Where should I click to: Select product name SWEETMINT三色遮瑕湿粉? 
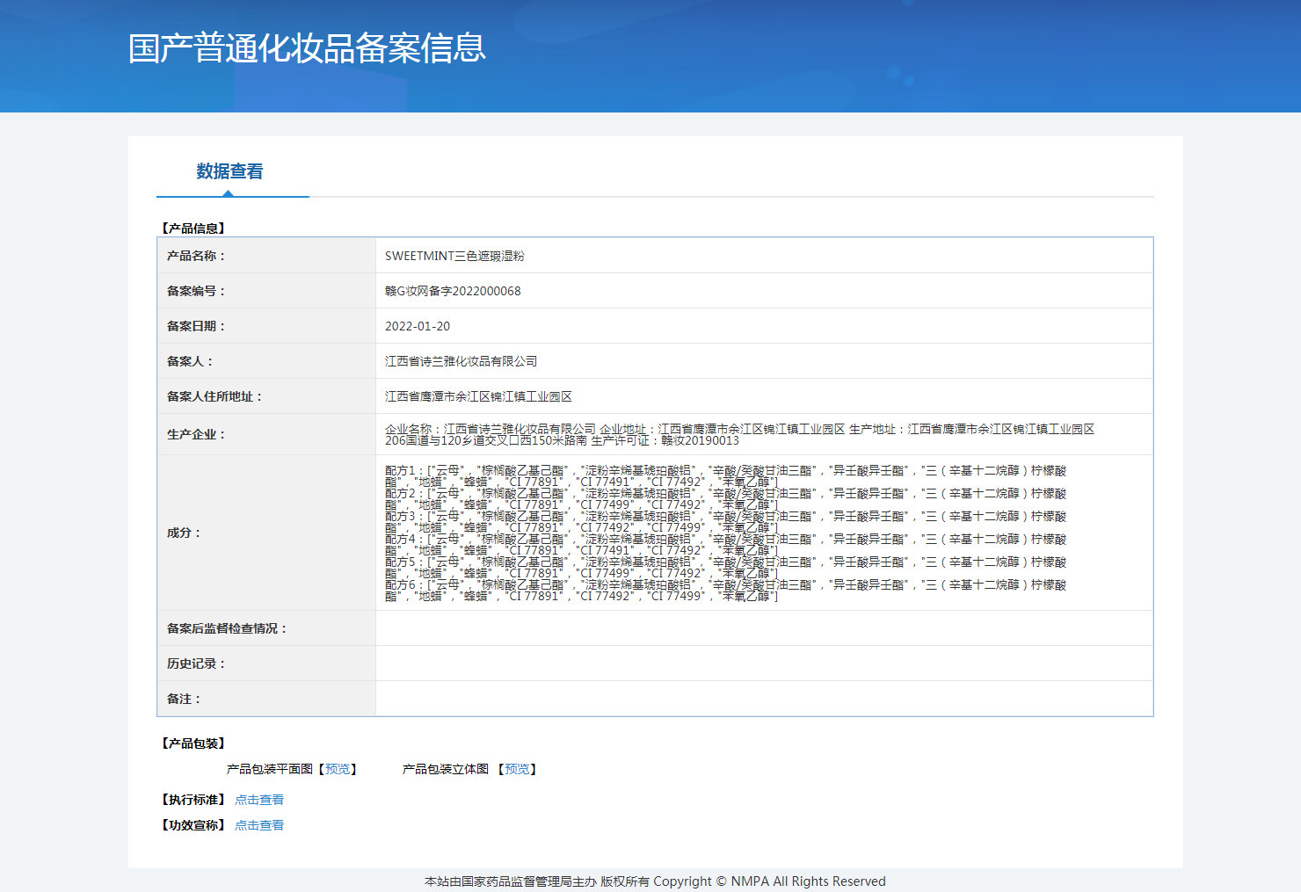(454, 256)
